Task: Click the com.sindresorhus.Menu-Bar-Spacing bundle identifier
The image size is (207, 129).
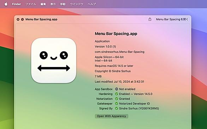Action: pos(120,52)
